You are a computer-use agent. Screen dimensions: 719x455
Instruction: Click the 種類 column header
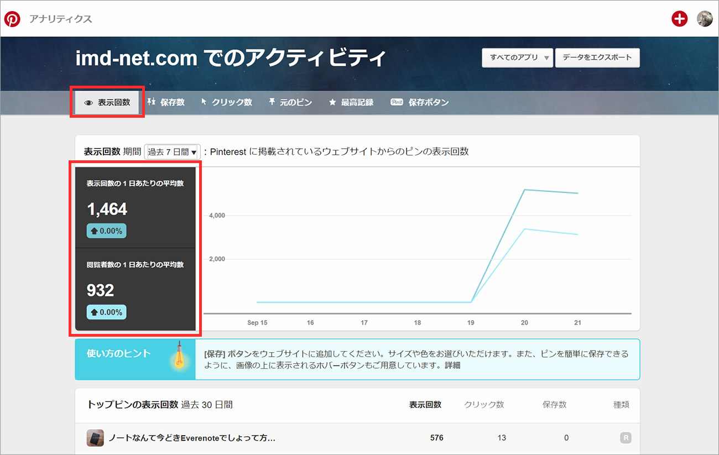pos(621,405)
